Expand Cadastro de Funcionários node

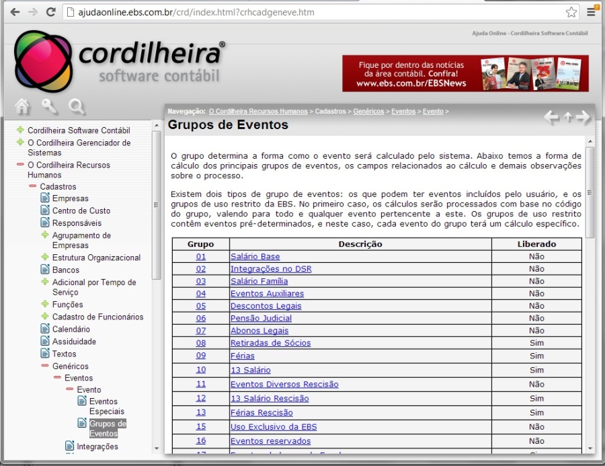pos(45,316)
